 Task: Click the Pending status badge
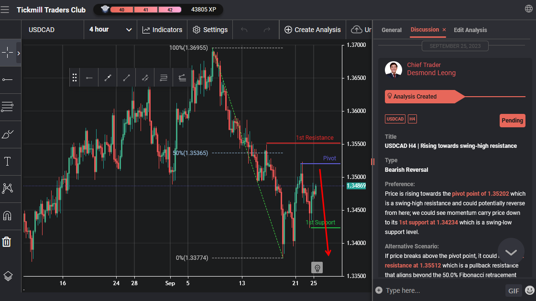[x=512, y=121]
